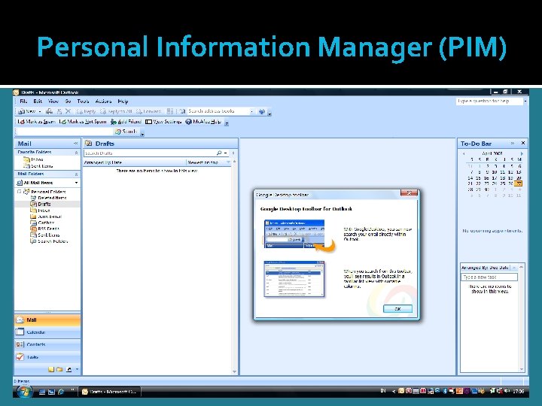Go to previous month in calendar
The height and width of the screenshot is (406, 542).
(464, 153)
